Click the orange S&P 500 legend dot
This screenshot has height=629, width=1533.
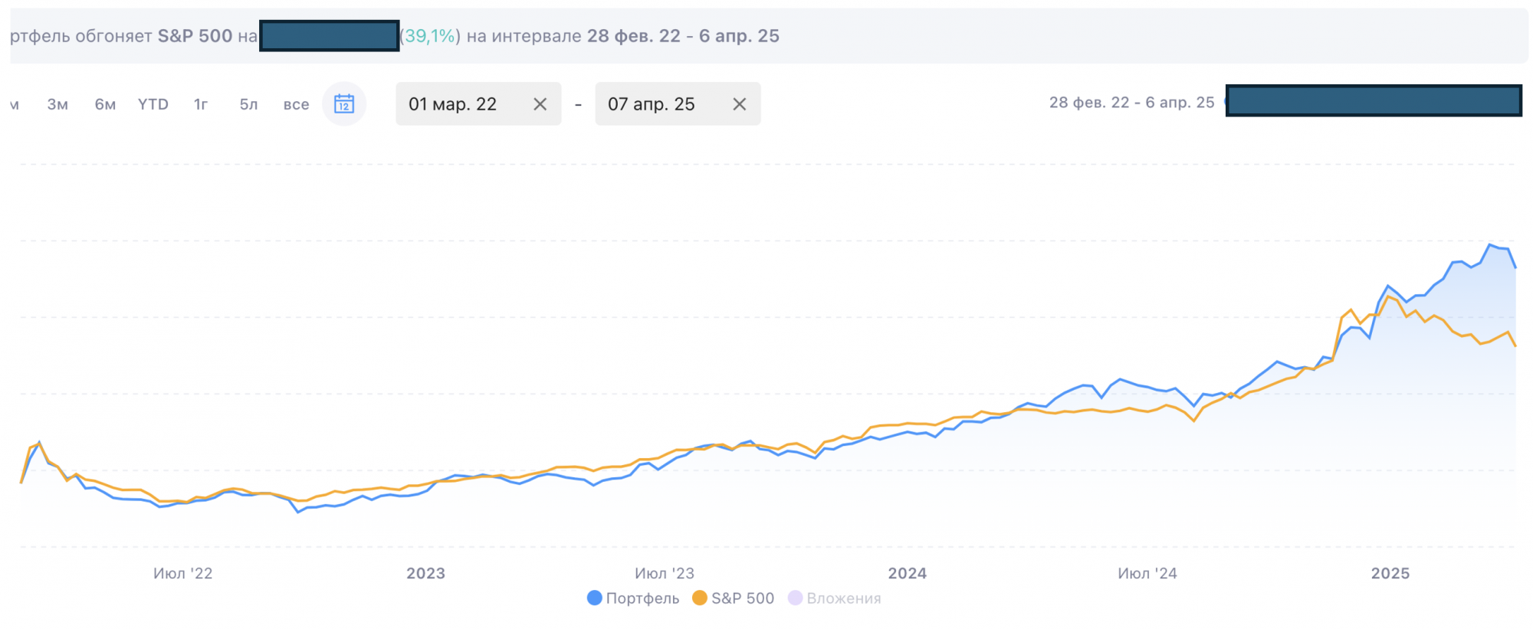[699, 598]
